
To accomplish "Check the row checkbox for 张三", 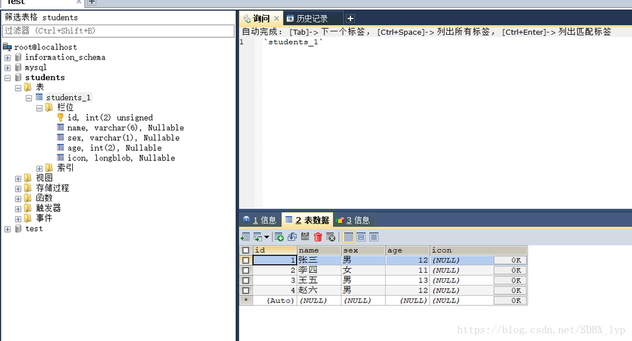I will tap(245, 261).
